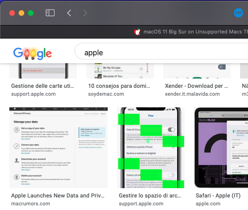
Task: Go back with the back arrow
Action: 69,13
